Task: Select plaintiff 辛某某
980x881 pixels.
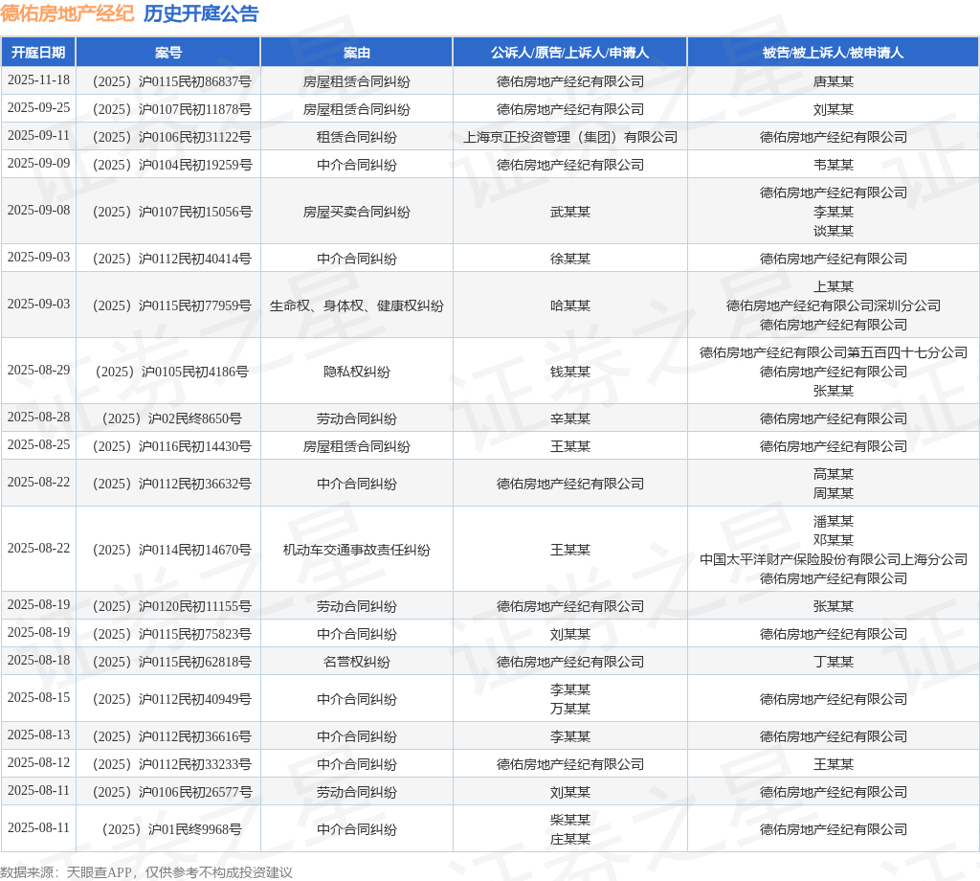Action: 570,418
